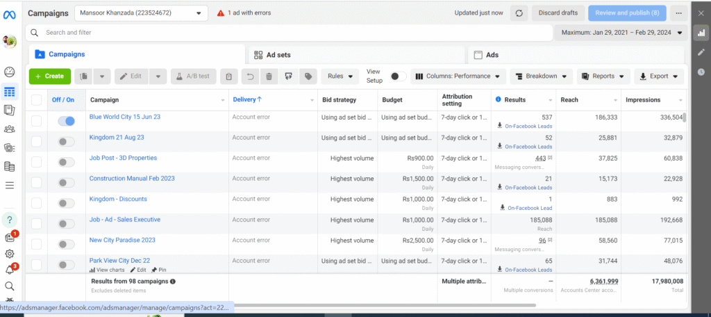Toggle the View Setup switch
This screenshot has width=711, height=317.
coord(398,76)
